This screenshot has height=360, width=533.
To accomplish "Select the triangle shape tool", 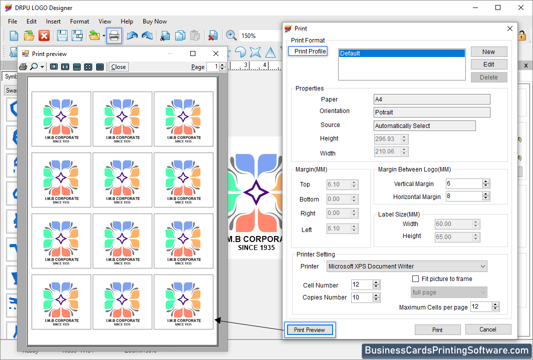I will coord(271,52).
